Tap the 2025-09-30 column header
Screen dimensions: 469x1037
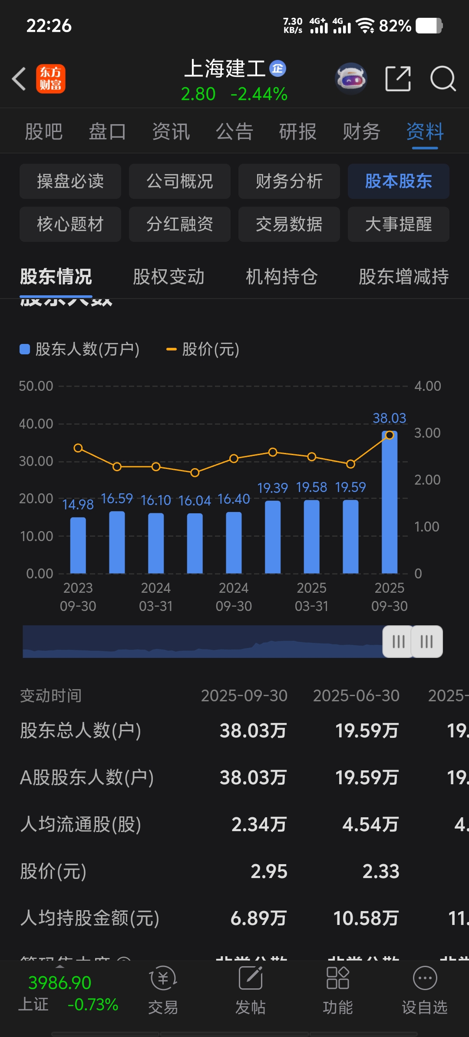coord(244,696)
